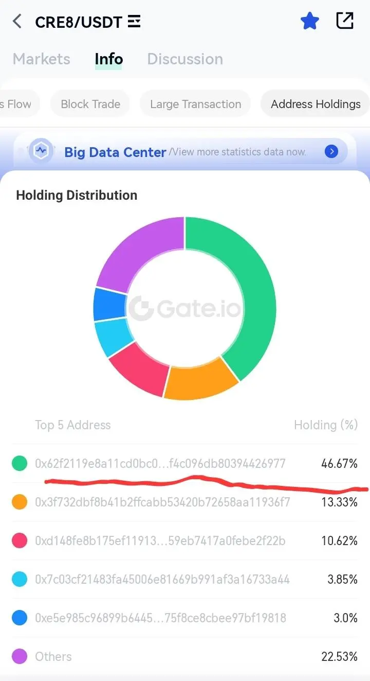Switch to the Markets tab
370x681 pixels.
coord(41,59)
